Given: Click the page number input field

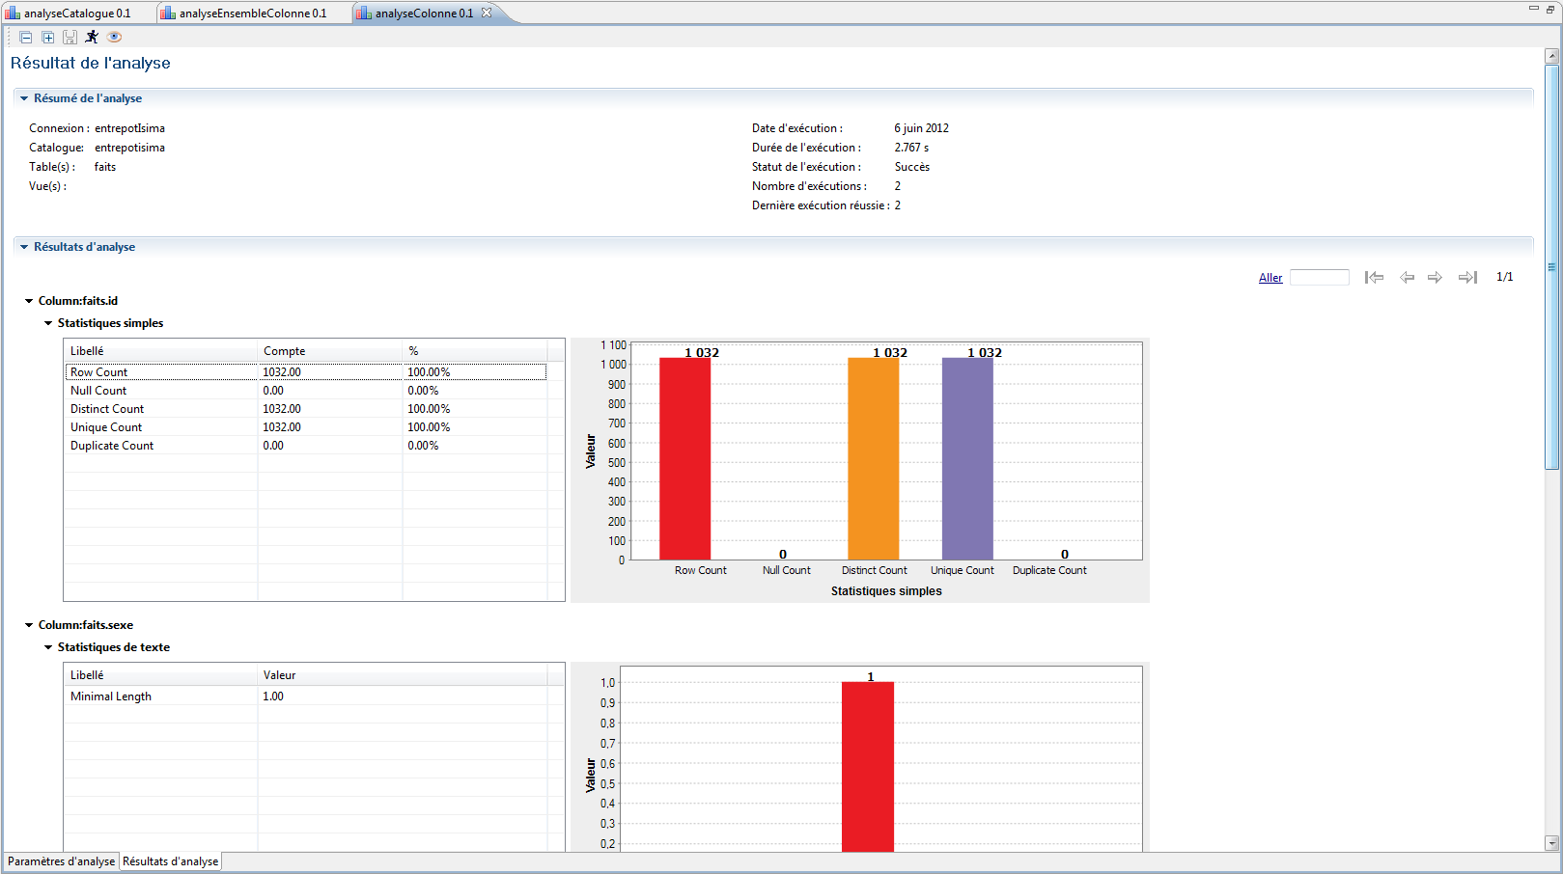Looking at the screenshot, I should [x=1319, y=278].
